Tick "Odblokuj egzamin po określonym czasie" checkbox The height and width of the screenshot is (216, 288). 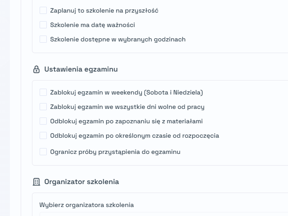[43, 135]
